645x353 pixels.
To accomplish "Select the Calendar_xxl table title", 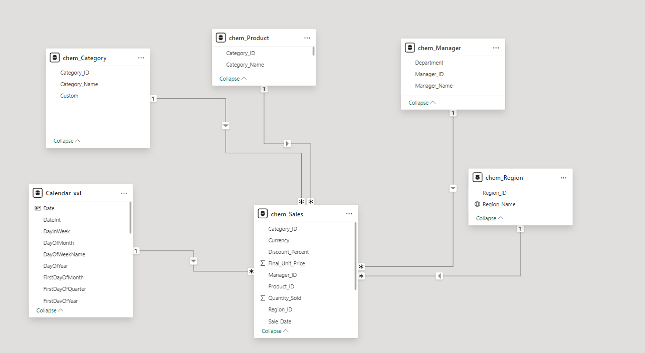I will pyautogui.click(x=63, y=193).
